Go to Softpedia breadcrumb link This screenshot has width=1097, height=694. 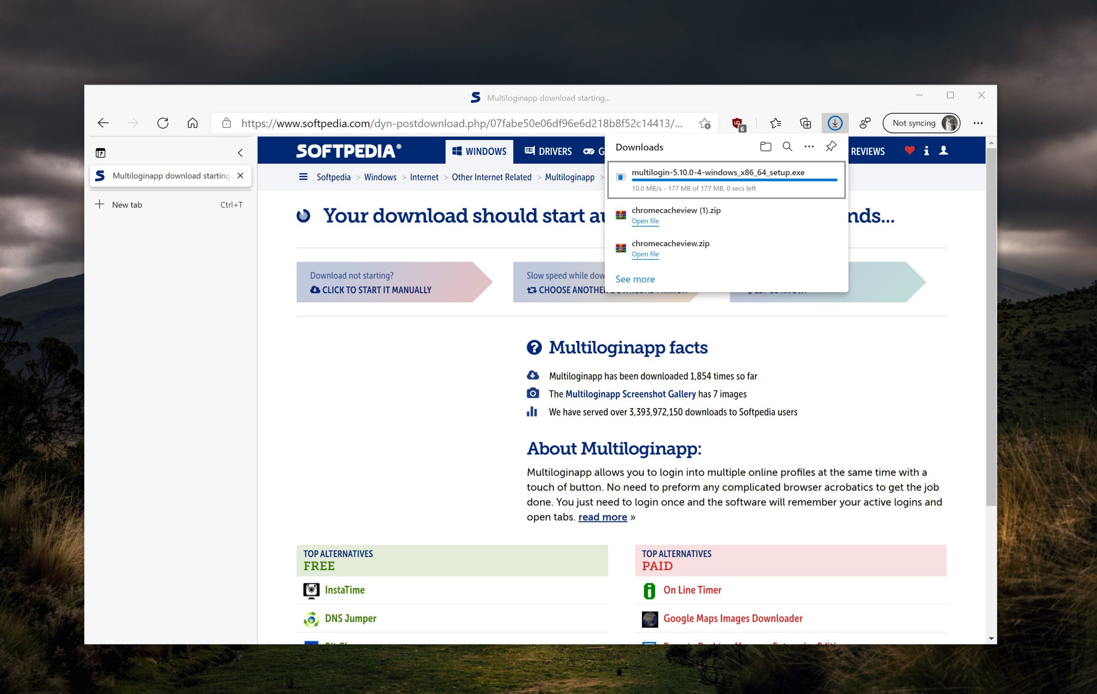coord(333,177)
